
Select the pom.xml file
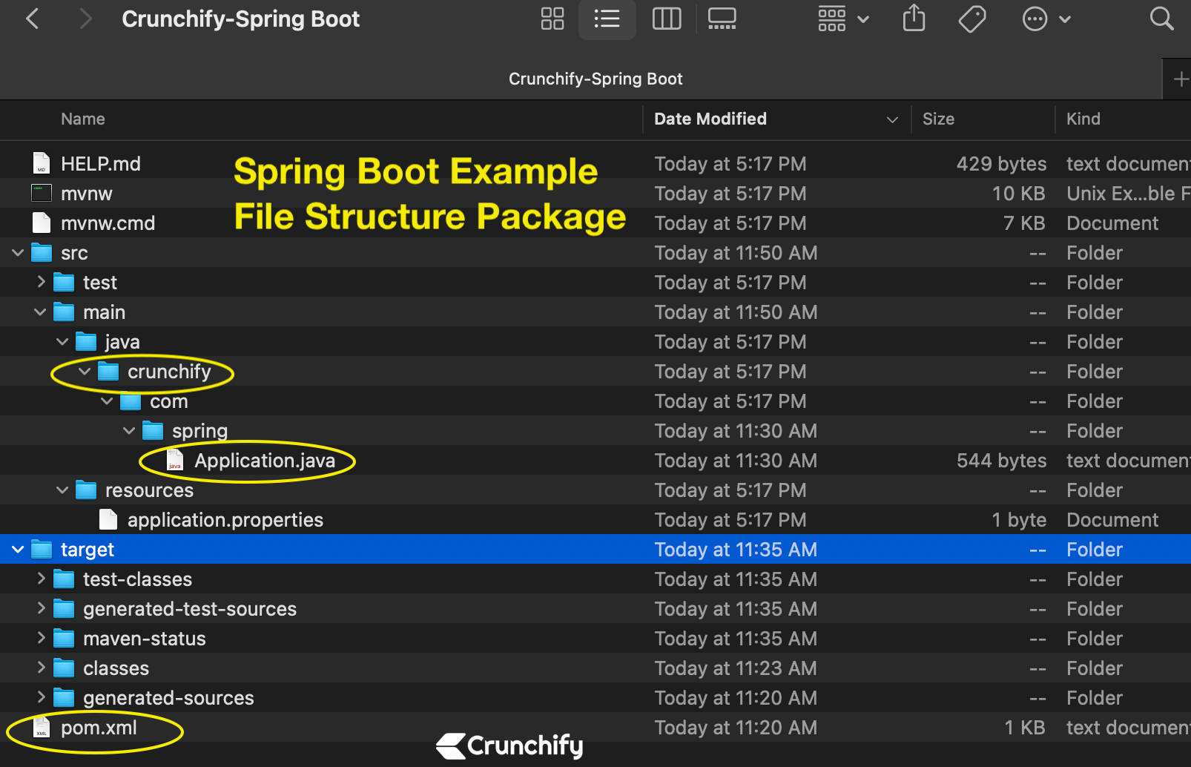[x=99, y=728]
